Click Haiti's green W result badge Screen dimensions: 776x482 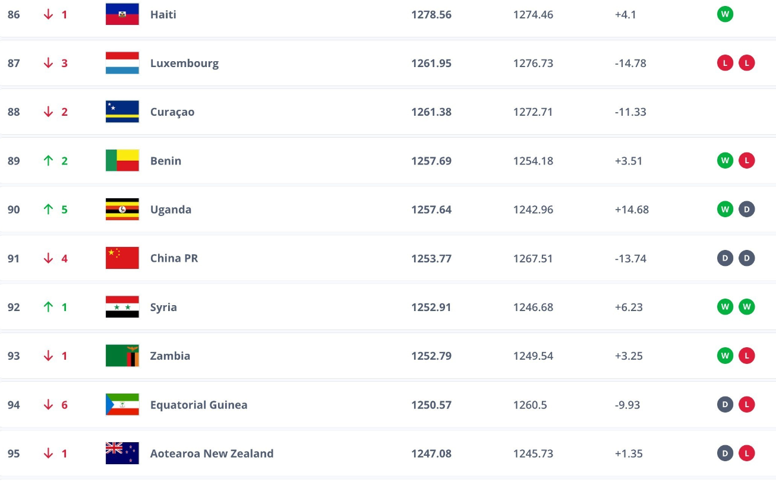pos(725,14)
